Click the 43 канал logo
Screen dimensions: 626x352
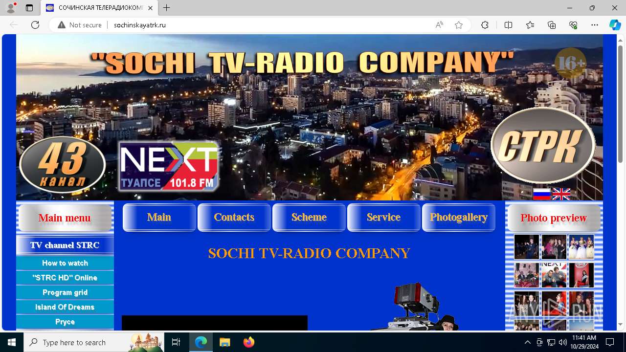pyautogui.click(x=62, y=165)
